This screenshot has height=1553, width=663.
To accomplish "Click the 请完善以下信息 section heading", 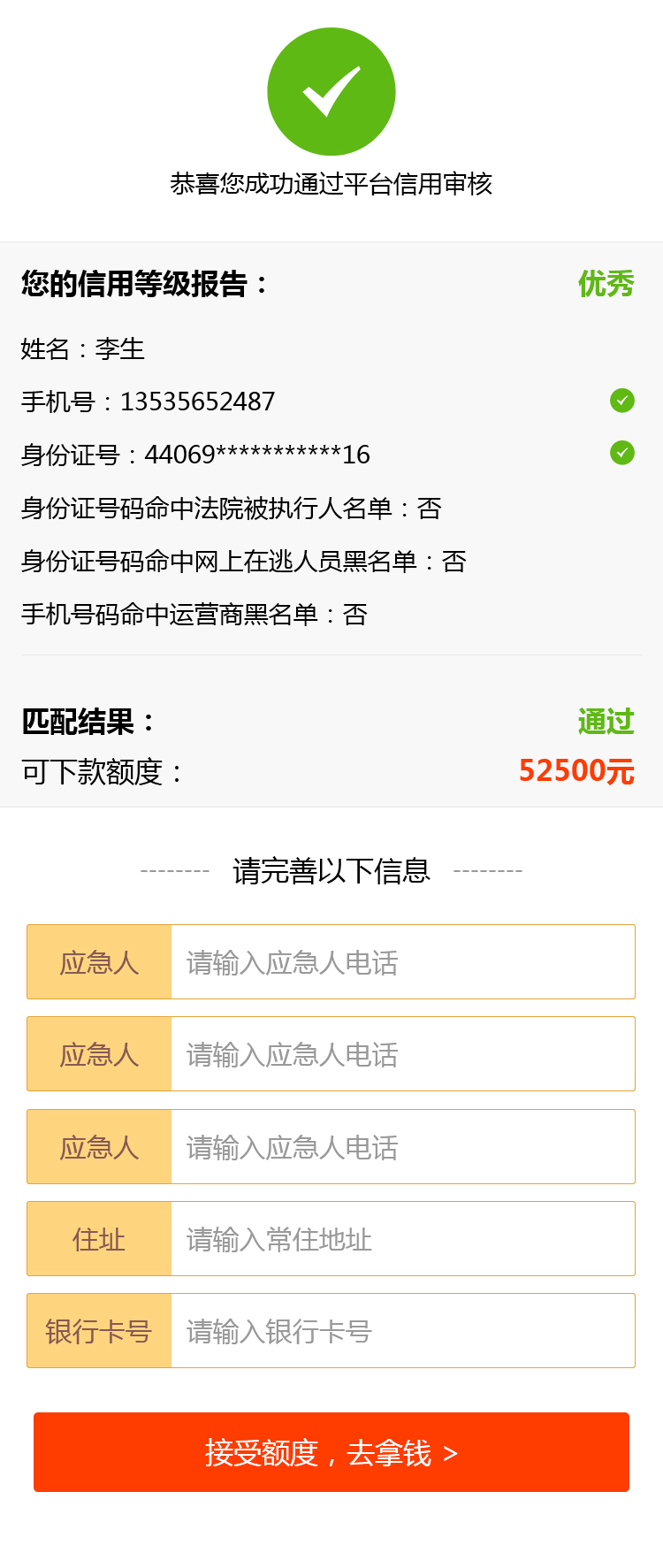I will [x=331, y=871].
